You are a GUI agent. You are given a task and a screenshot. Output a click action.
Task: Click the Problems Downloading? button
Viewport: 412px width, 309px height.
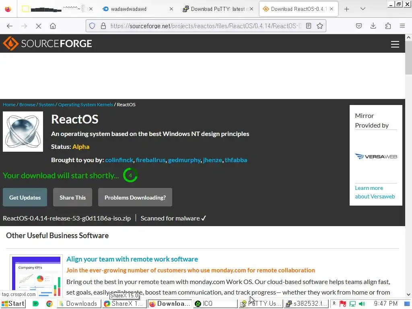[x=135, y=197]
